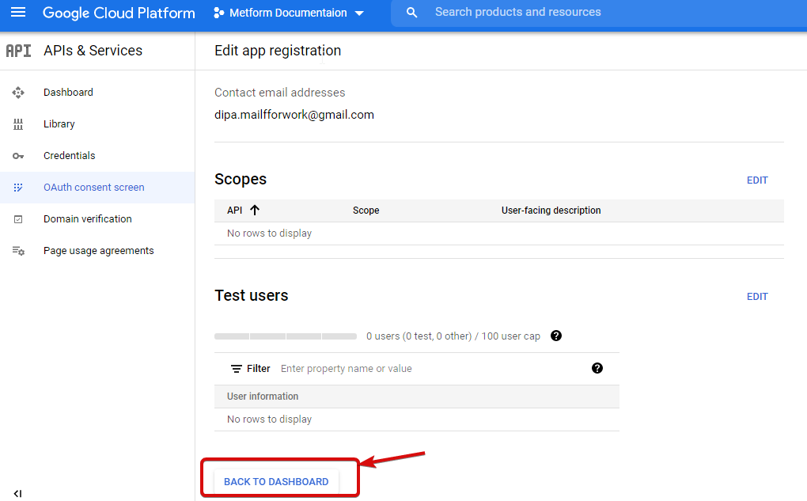
Task: Click the OAuth consent screen icon
Action: pyautogui.click(x=18, y=188)
